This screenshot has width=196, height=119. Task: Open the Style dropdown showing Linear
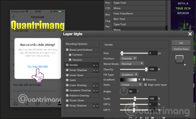pyautogui.click(x=131, y=85)
